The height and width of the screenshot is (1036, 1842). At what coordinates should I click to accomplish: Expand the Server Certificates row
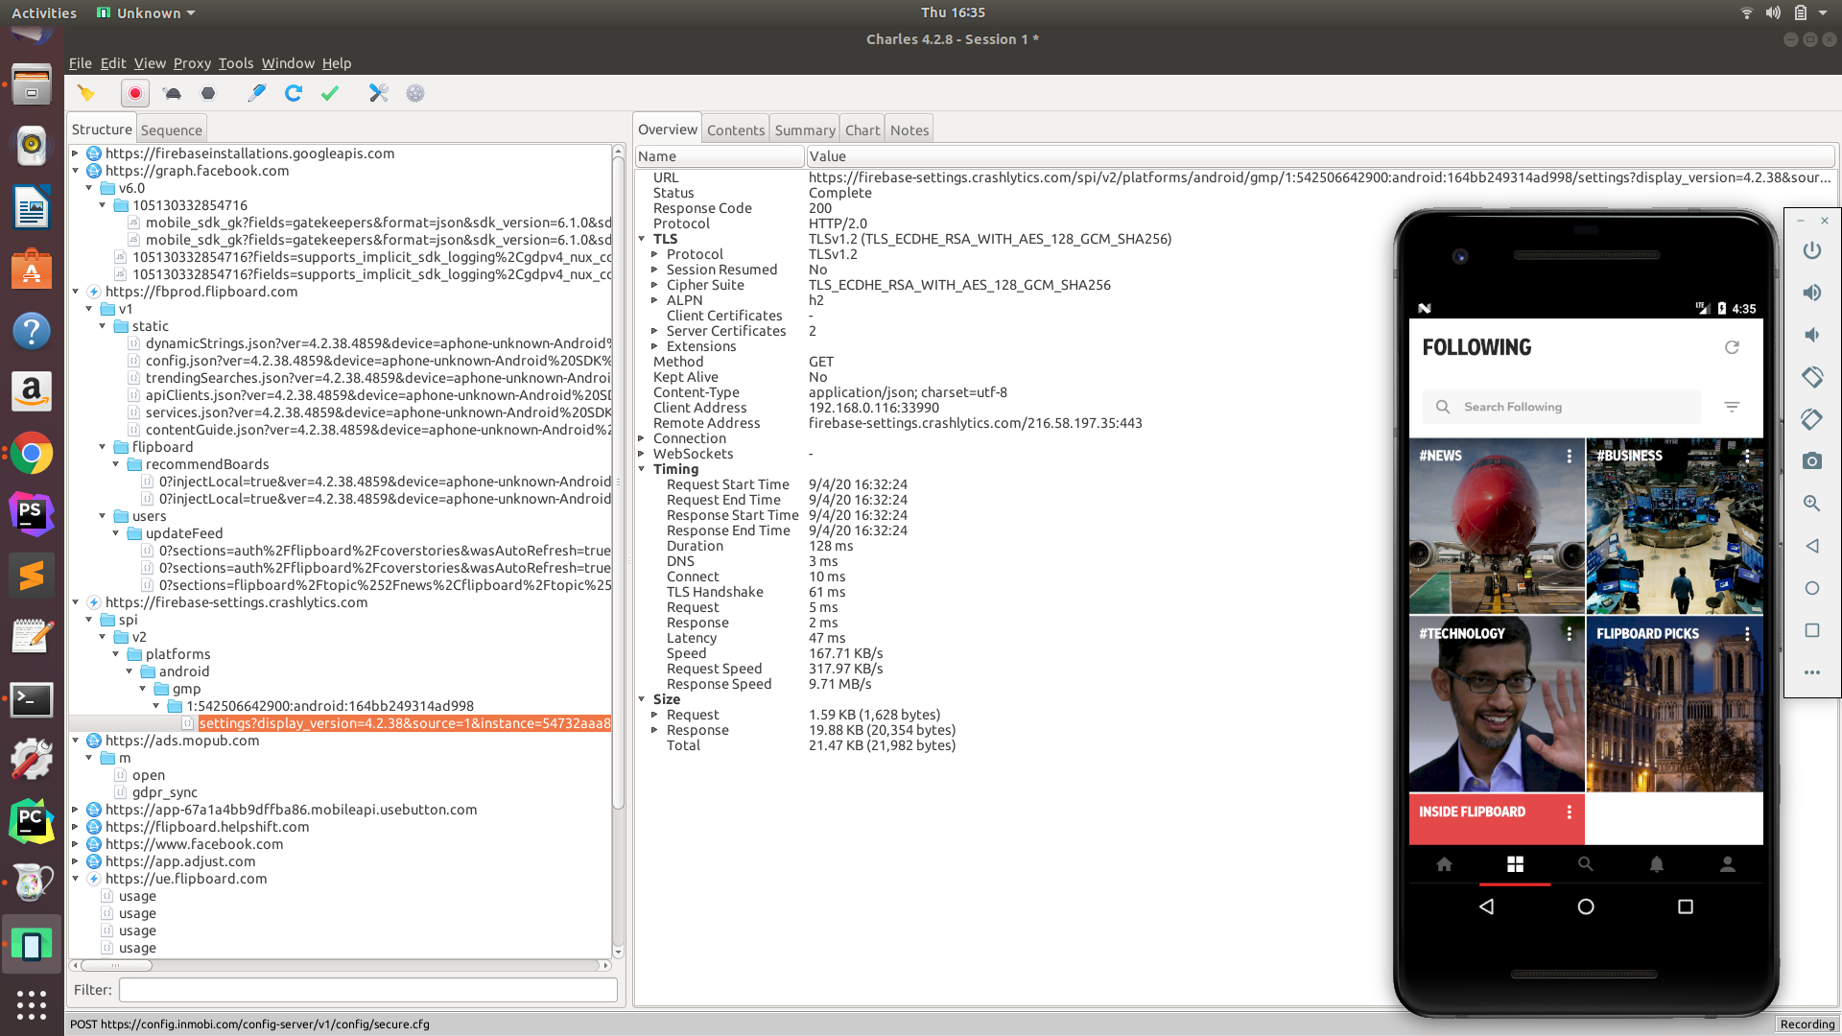point(655,331)
